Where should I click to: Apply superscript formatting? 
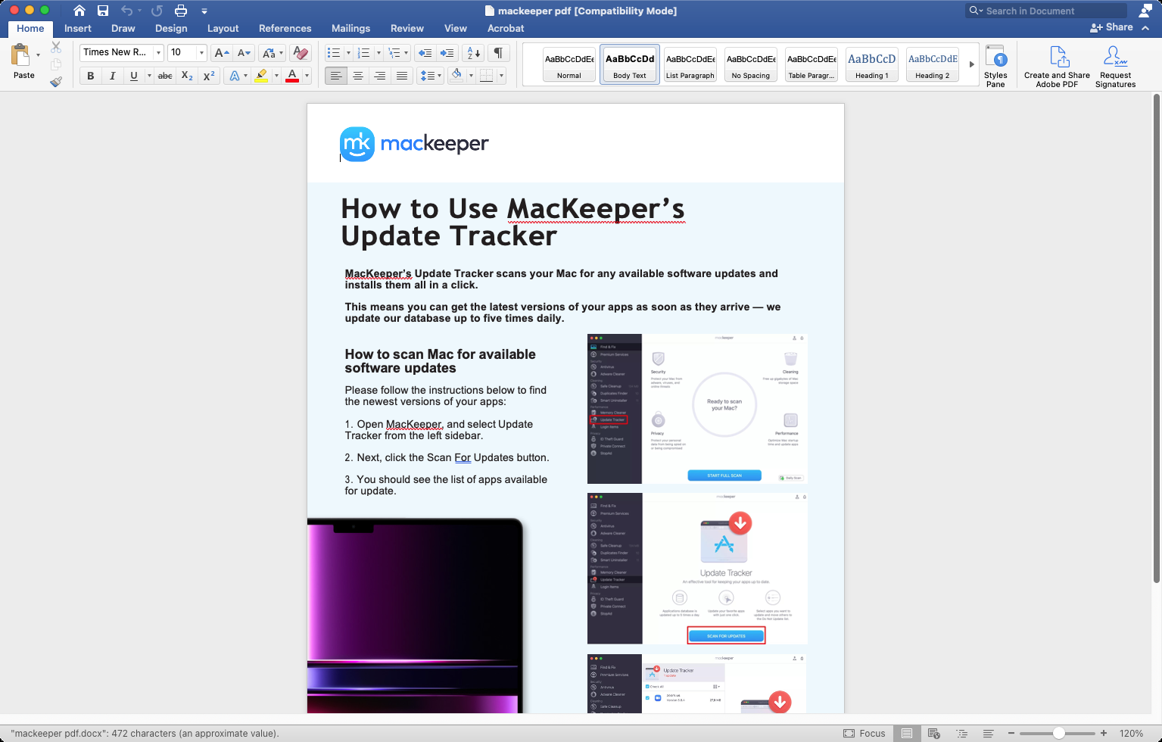209,76
